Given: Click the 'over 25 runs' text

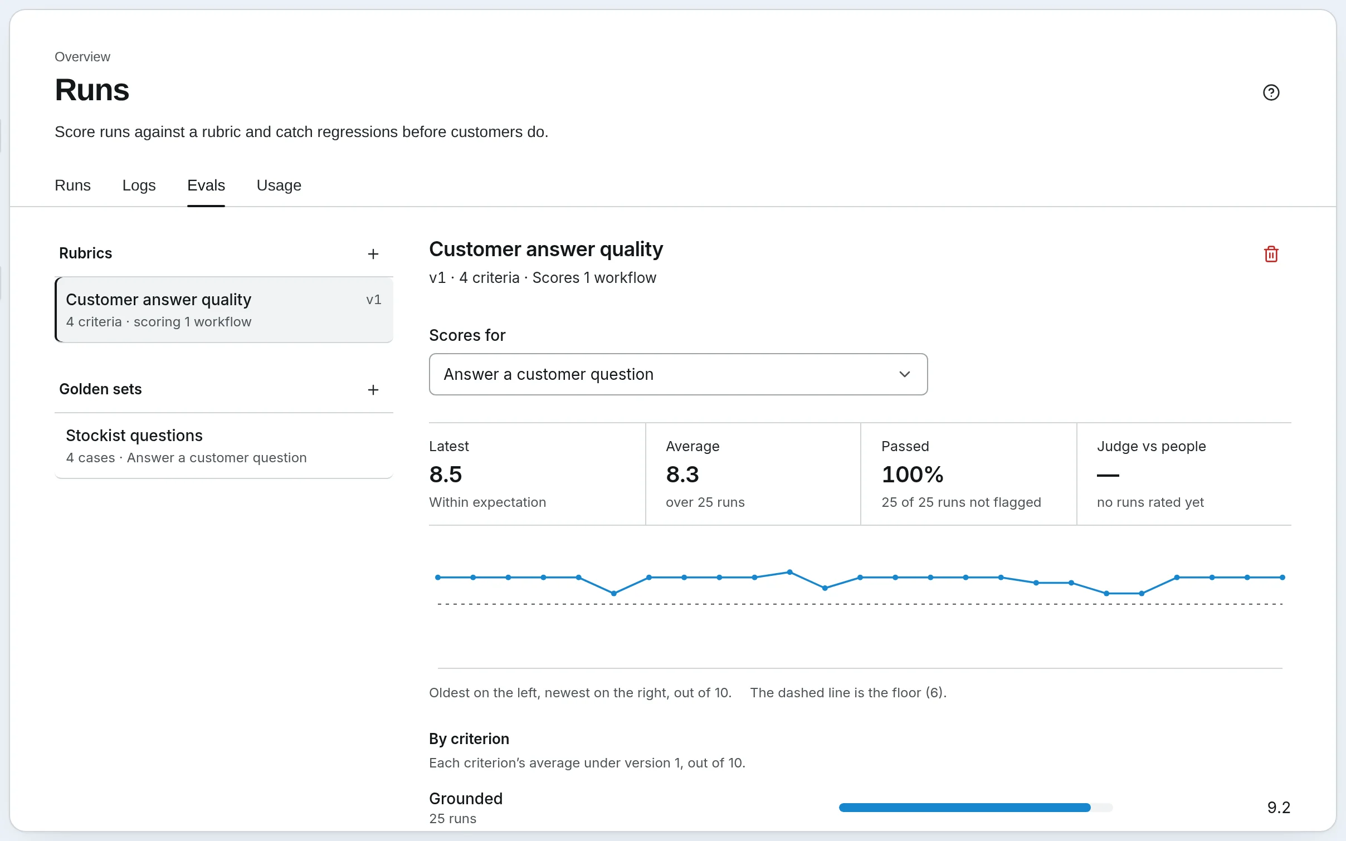Looking at the screenshot, I should 705,502.
